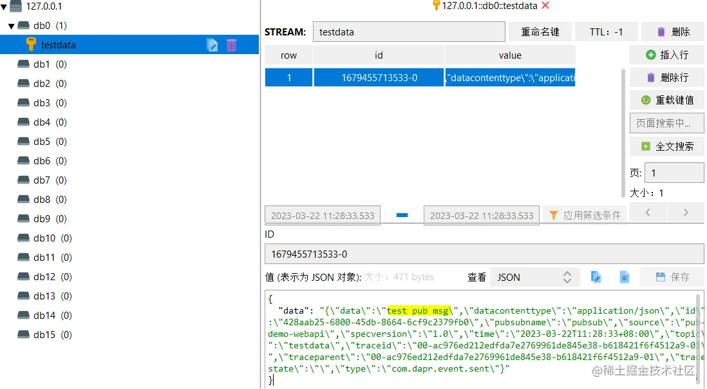Click the blue range slider between dates
The height and width of the screenshot is (389, 707).
402,216
